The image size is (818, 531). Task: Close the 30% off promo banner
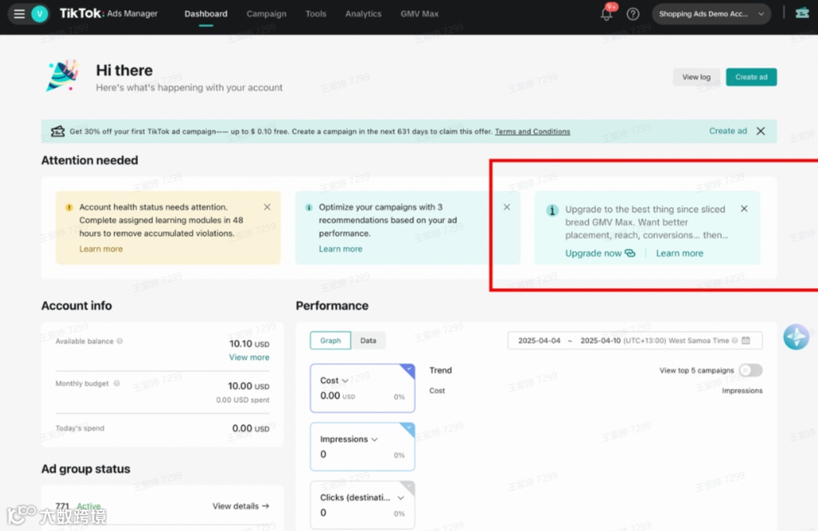pyautogui.click(x=761, y=131)
